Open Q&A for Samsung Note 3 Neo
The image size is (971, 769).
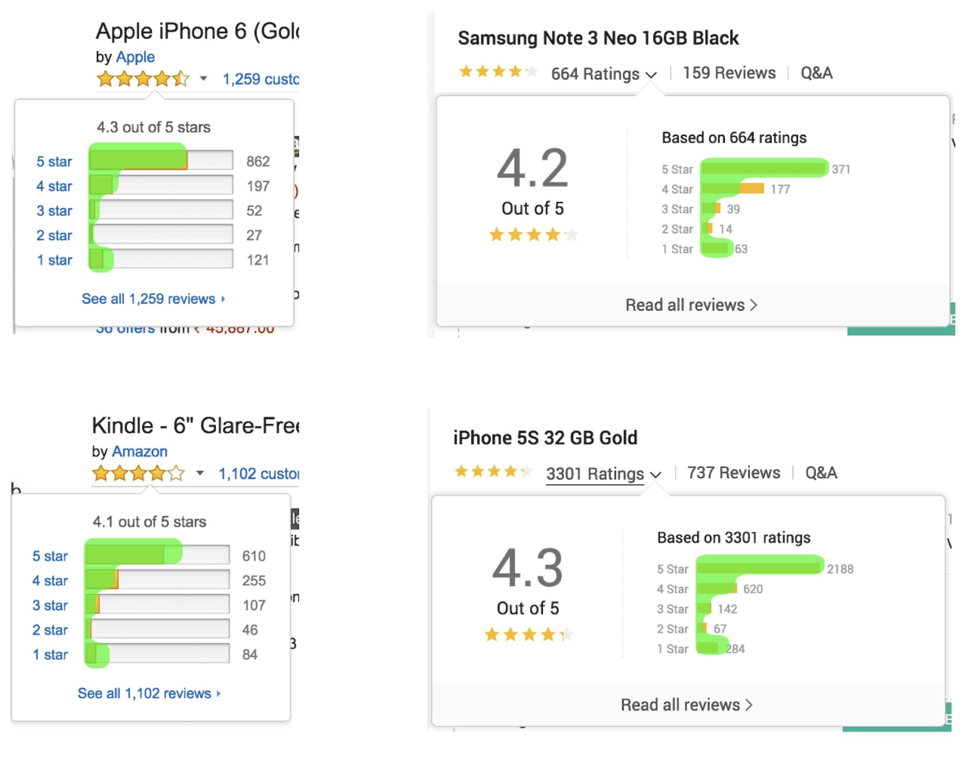click(817, 72)
